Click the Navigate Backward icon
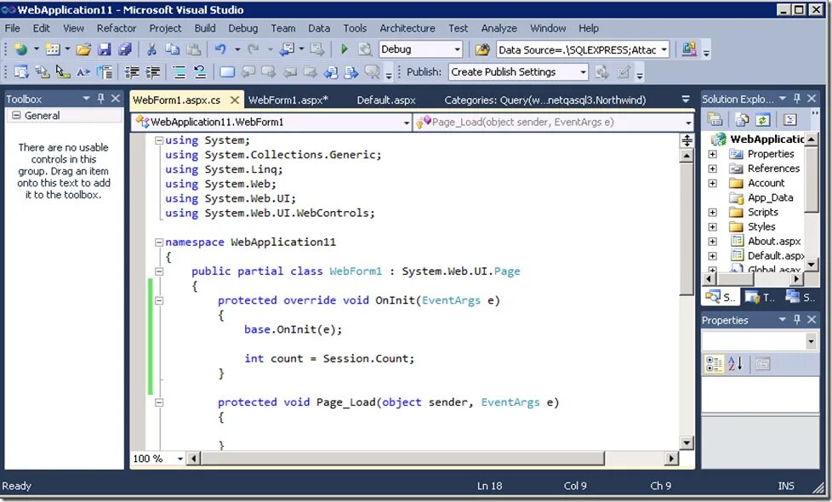Screen dimensions: 832x502 coord(287,49)
